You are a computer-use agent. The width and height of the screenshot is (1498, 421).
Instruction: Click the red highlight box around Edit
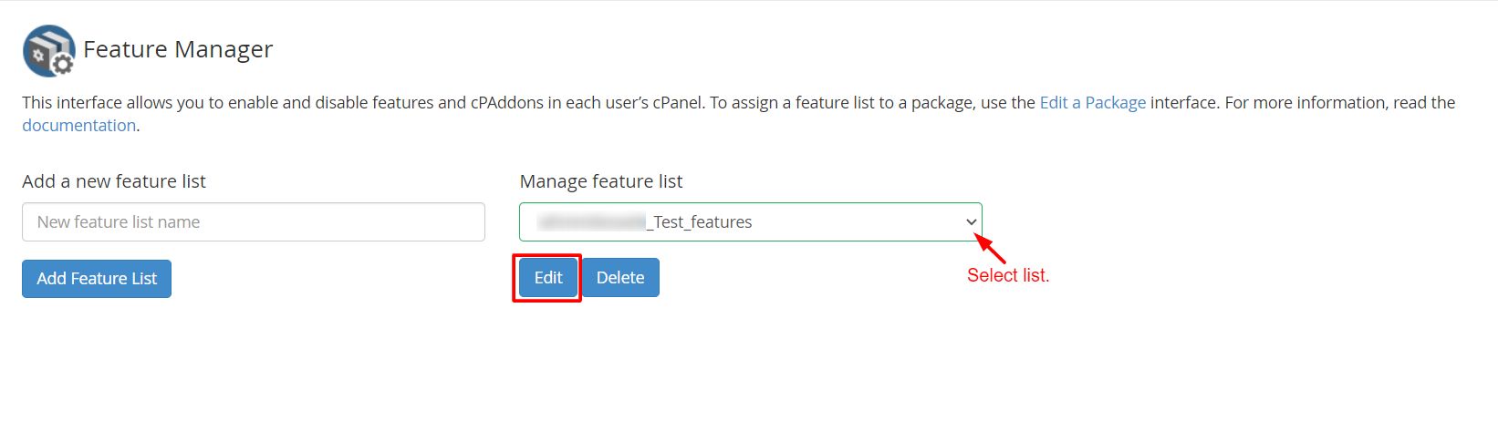click(x=547, y=278)
